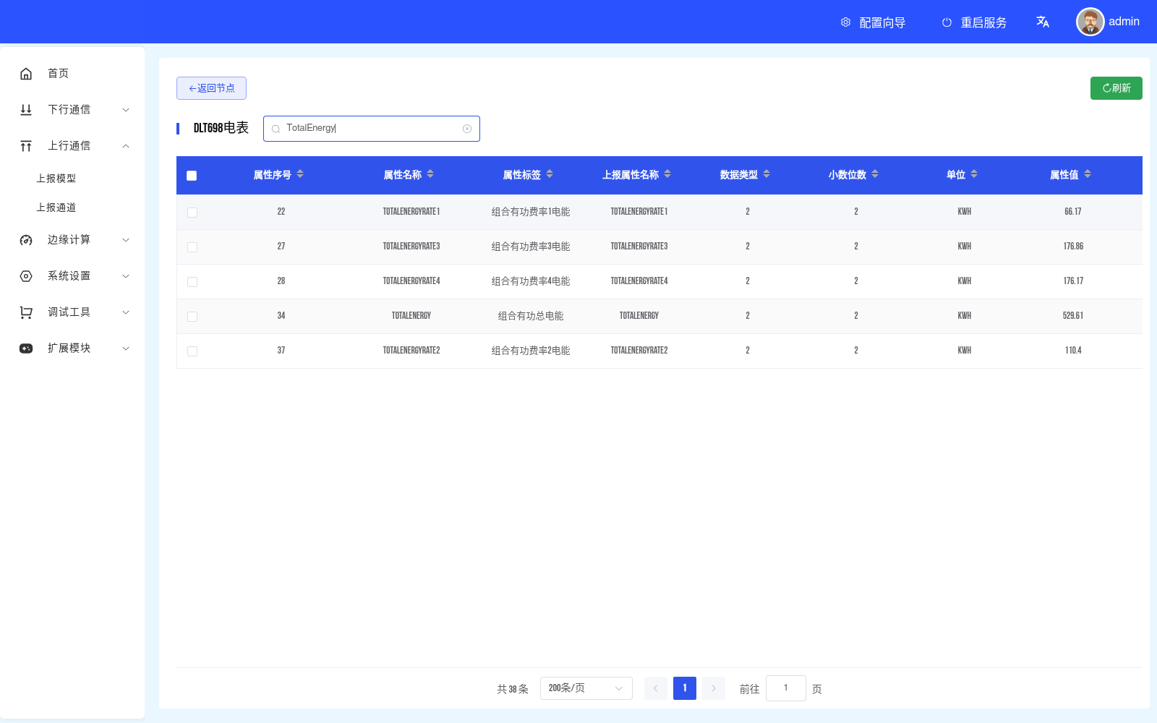Click the 首页 home icon

click(26, 73)
